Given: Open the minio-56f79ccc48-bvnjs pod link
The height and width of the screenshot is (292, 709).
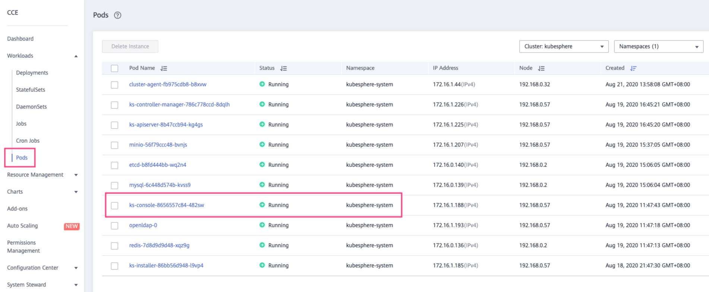Looking at the screenshot, I should 158,145.
